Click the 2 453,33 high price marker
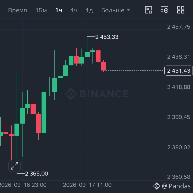The width and height of the screenshot is (193, 193). coord(107,37)
